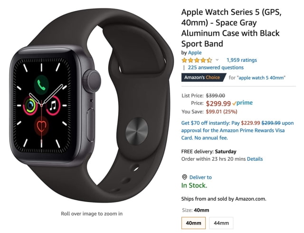This screenshot has height=233, width=304.
Task: Open the Prime Rewards Visa Card offer
Action: point(237,130)
